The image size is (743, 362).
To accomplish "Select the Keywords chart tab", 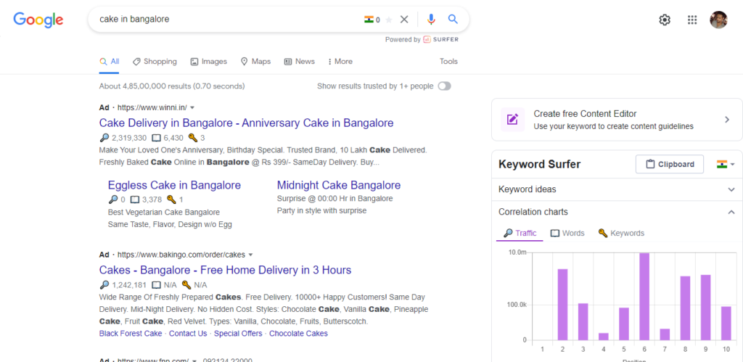I will (x=621, y=233).
